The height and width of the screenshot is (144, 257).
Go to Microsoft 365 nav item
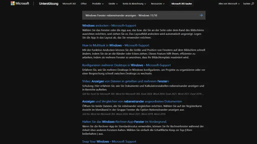pyautogui.click(x=70, y=3)
